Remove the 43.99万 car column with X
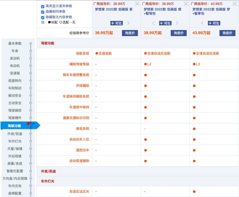 235,4
